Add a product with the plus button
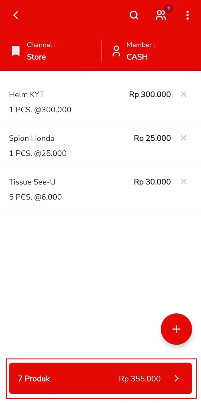201x403 pixels. (176, 329)
